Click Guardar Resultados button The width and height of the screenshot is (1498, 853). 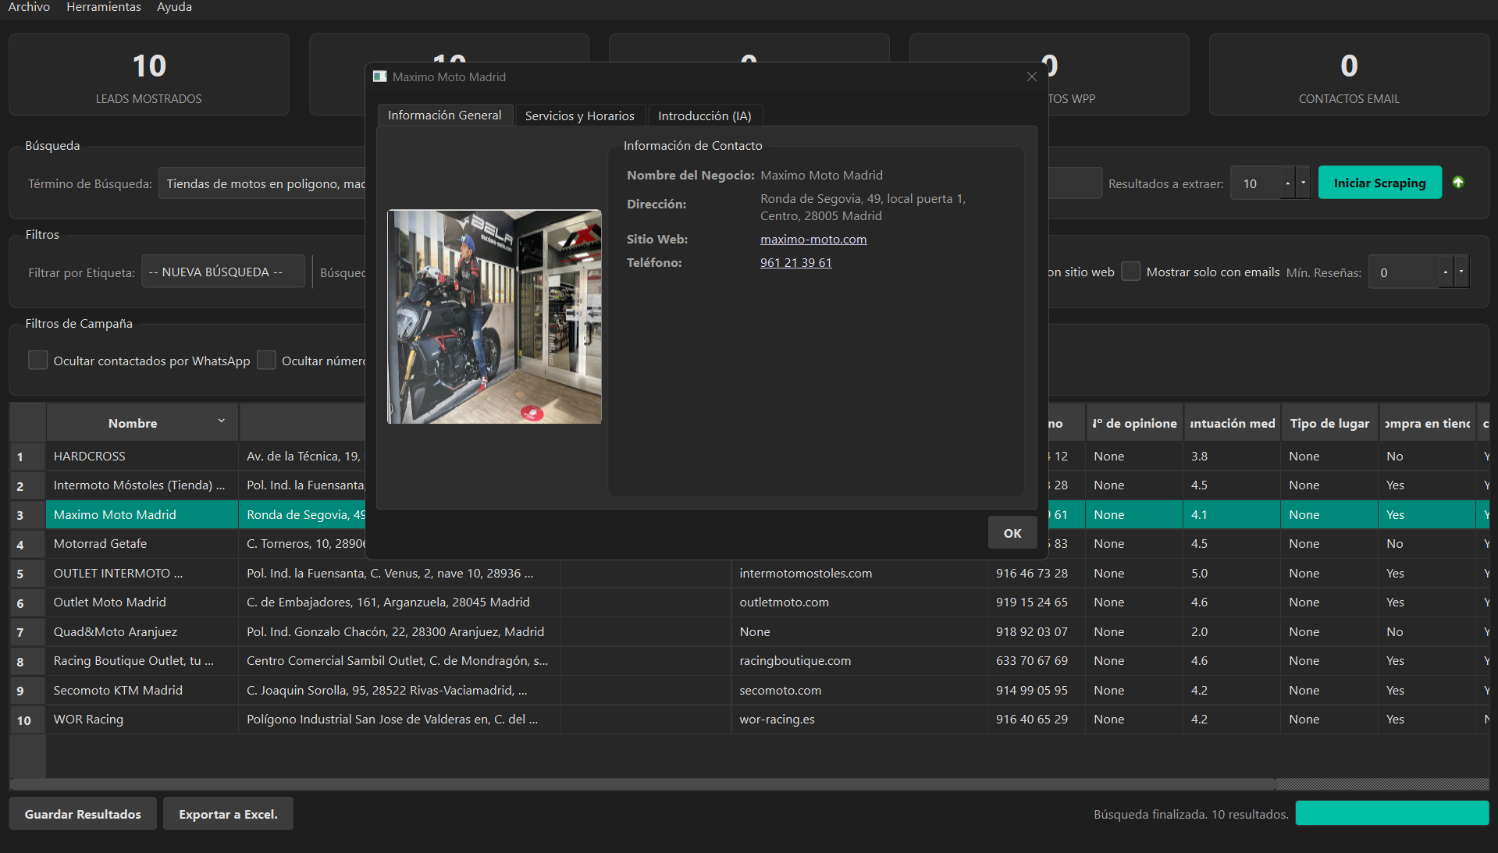[83, 814]
